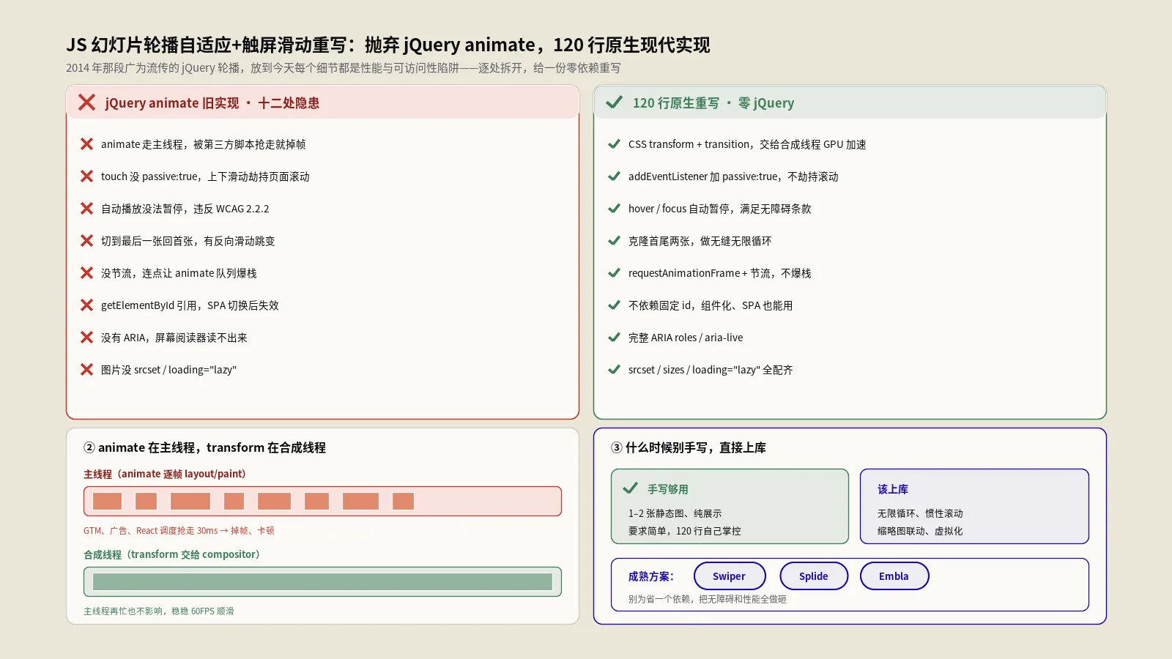Screen dimensions: 1172x659
Task: Click text 缩略图联动、虚拟化
Action: coord(920,532)
